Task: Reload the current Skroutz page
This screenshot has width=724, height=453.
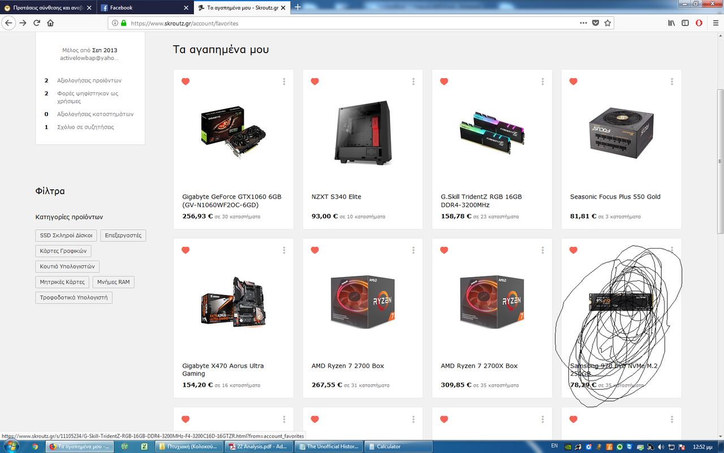Action: click(x=37, y=23)
